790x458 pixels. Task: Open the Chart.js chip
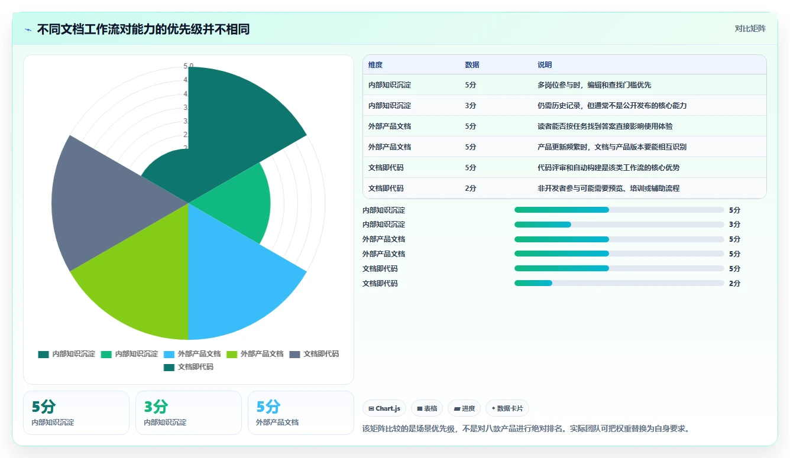pos(384,408)
